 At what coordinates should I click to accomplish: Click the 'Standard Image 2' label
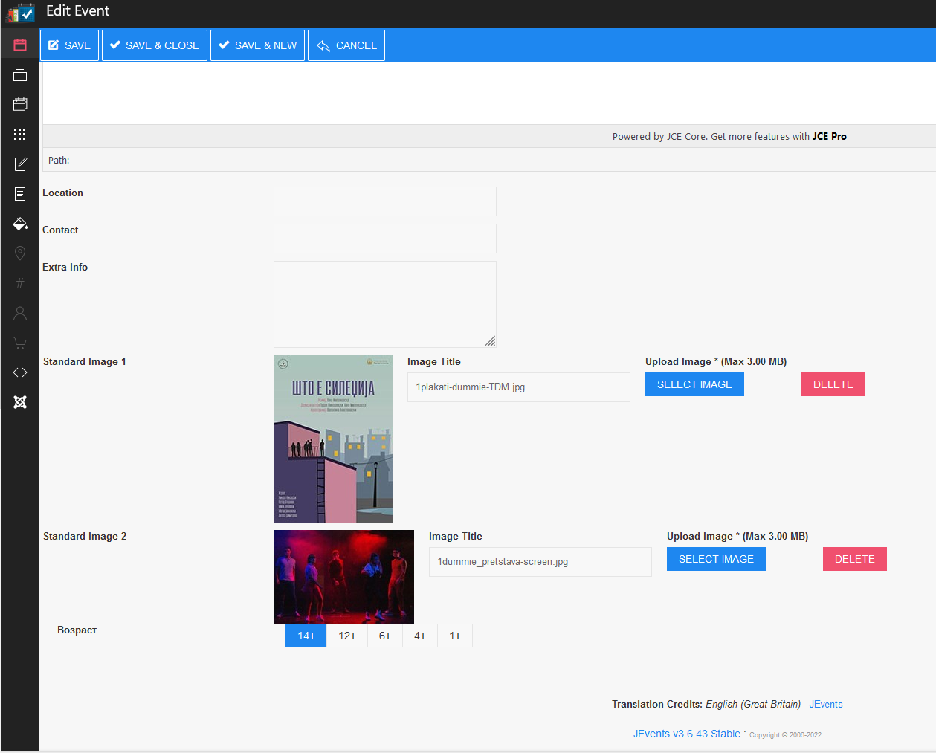85,536
